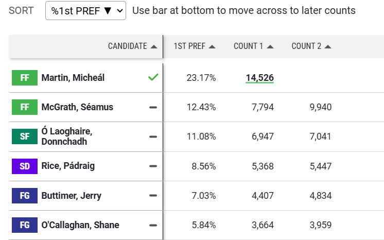Click the SD party badge for Pádraig Rice
This screenshot has width=384, height=240.
(x=25, y=166)
